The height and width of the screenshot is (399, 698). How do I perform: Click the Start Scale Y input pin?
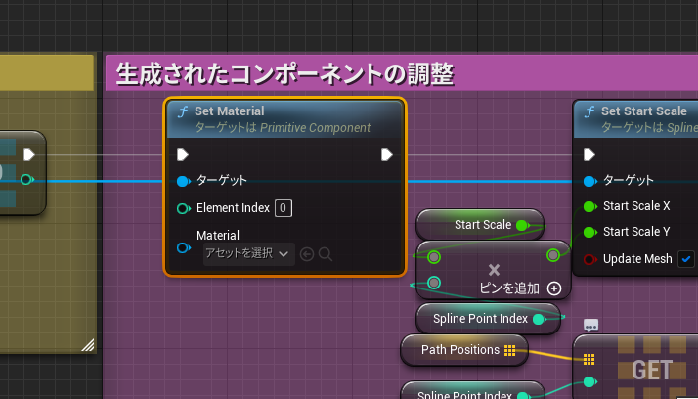click(x=589, y=232)
